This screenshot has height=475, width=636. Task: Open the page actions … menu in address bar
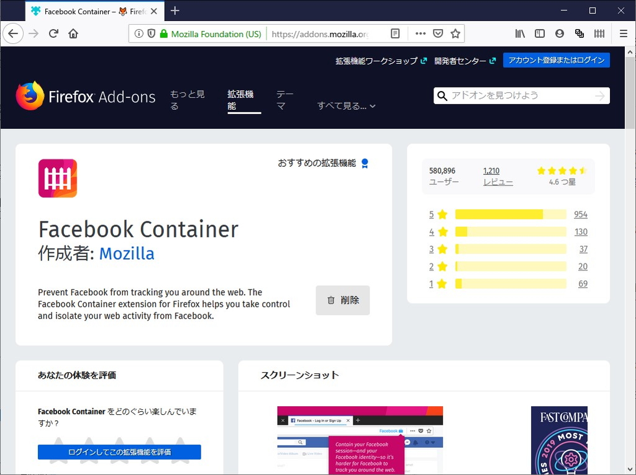pyautogui.click(x=420, y=33)
